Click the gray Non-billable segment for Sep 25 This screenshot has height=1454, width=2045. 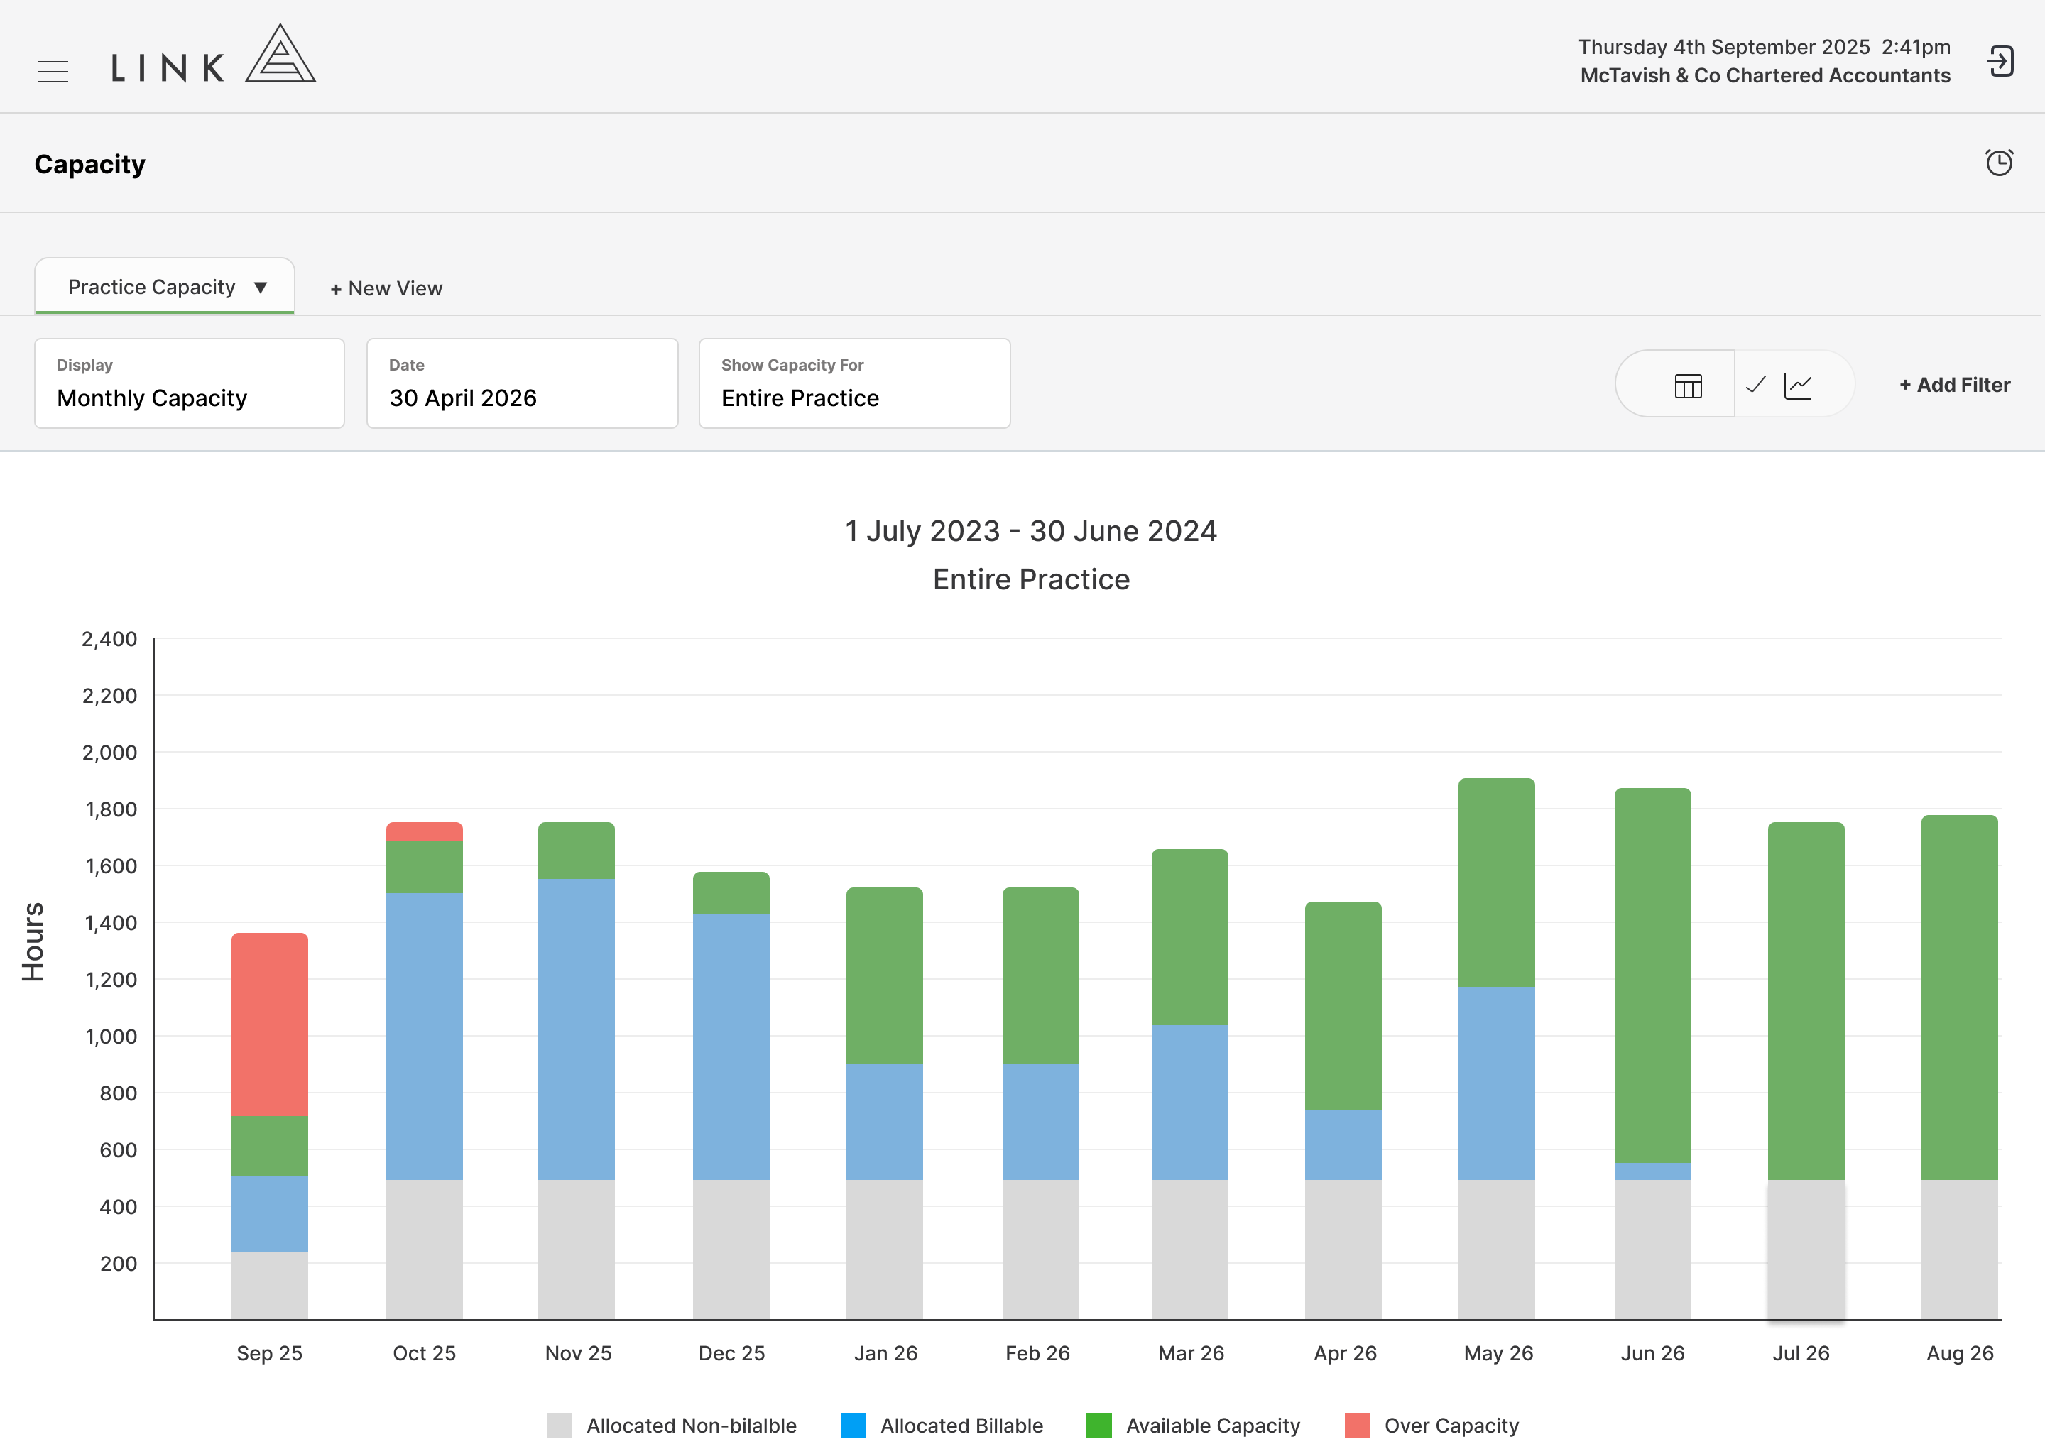pos(270,1286)
